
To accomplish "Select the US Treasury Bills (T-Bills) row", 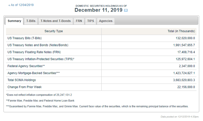I will coord(101,38).
